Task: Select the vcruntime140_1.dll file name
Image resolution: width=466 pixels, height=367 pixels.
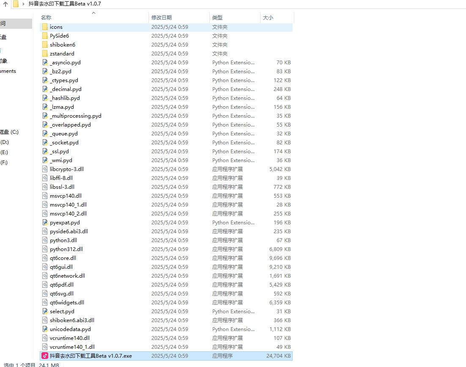Action: tap(72, 347)
